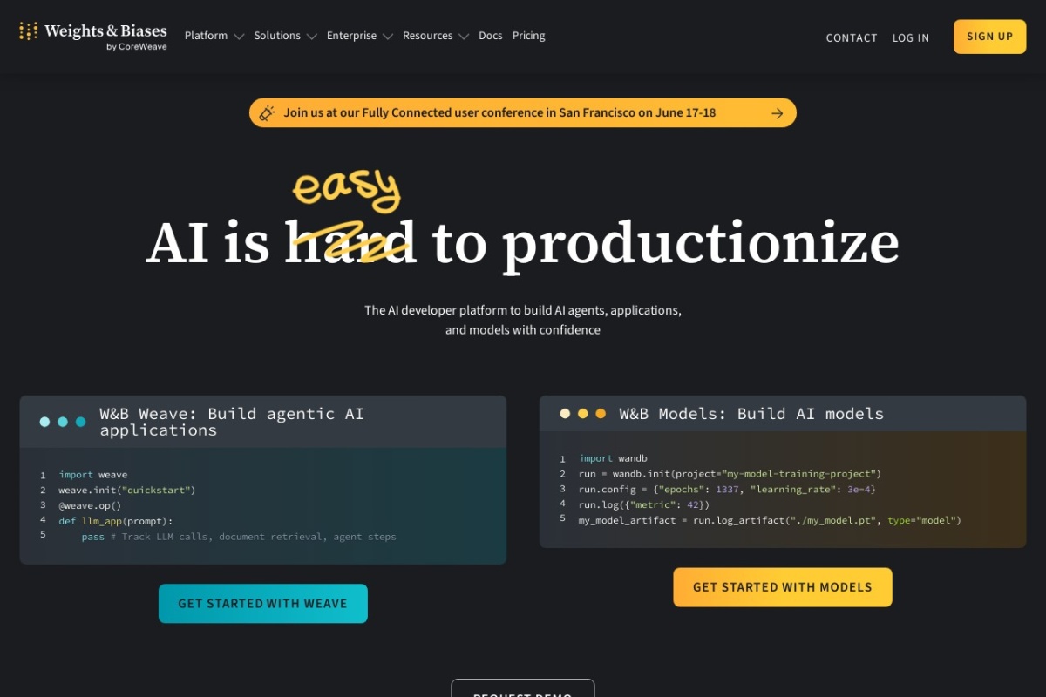Click the CONTACT link

tap(852, 37)
